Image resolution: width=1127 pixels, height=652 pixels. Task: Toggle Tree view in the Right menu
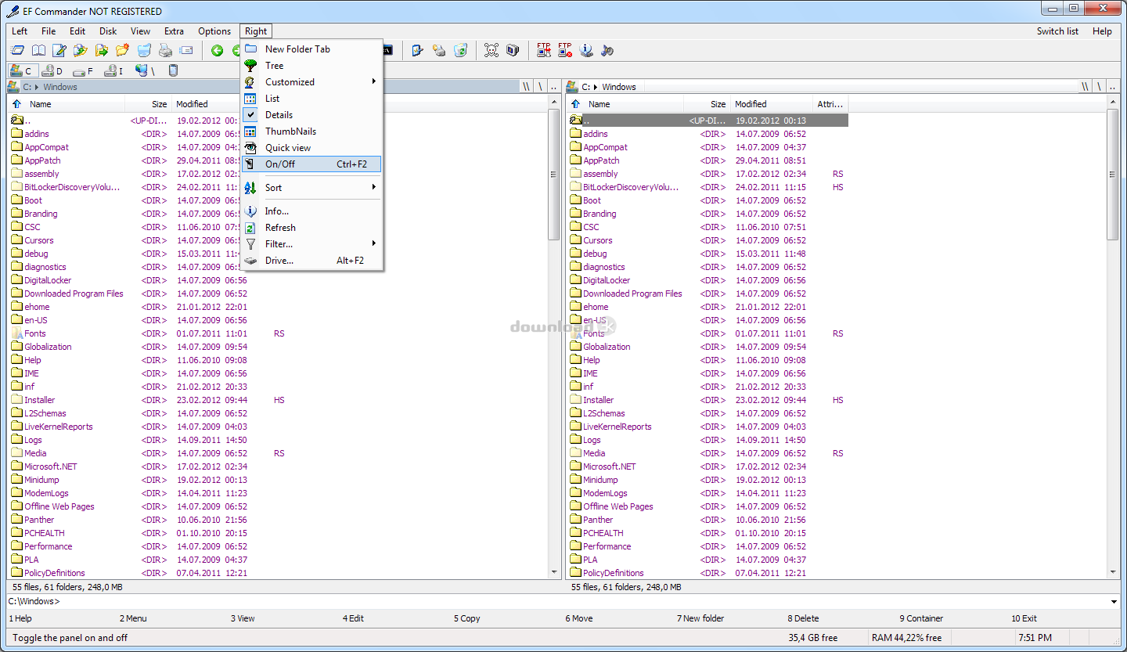point(311,66)
